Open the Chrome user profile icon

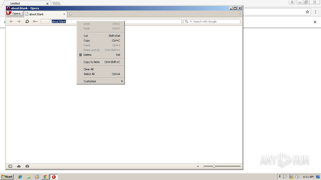(292, 2)
